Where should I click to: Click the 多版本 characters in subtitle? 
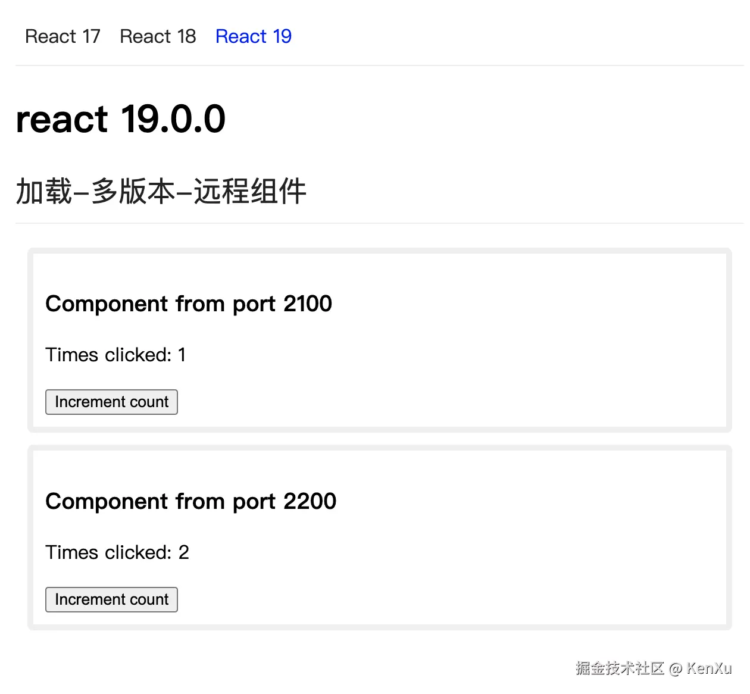point(133,192)
